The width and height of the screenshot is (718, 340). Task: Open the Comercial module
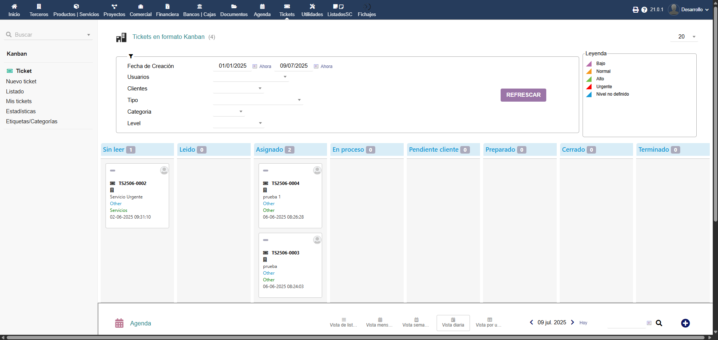(x=141, y=10)
